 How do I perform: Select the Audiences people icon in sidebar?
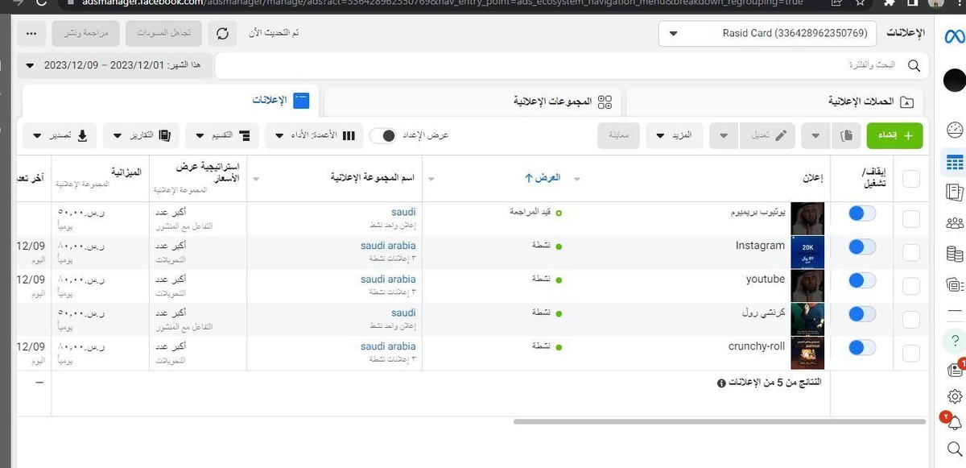point(954,223)
